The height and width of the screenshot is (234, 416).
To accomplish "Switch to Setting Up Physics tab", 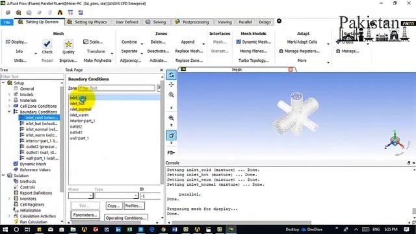I will point(87,22).
